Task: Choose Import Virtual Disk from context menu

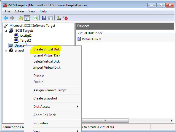Action: 47,68
